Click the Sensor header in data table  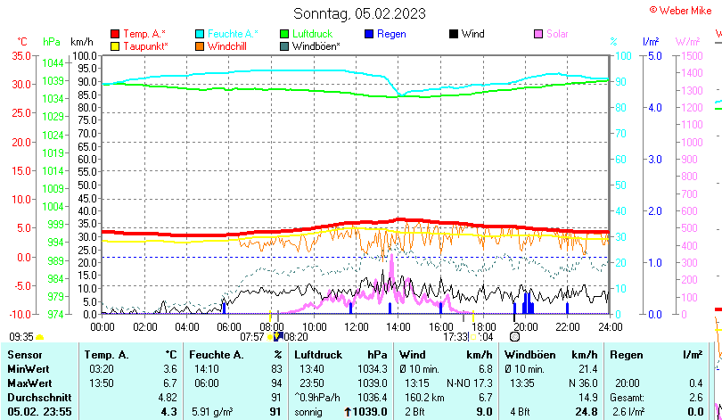pyautogui.click(x=24, y=355)
